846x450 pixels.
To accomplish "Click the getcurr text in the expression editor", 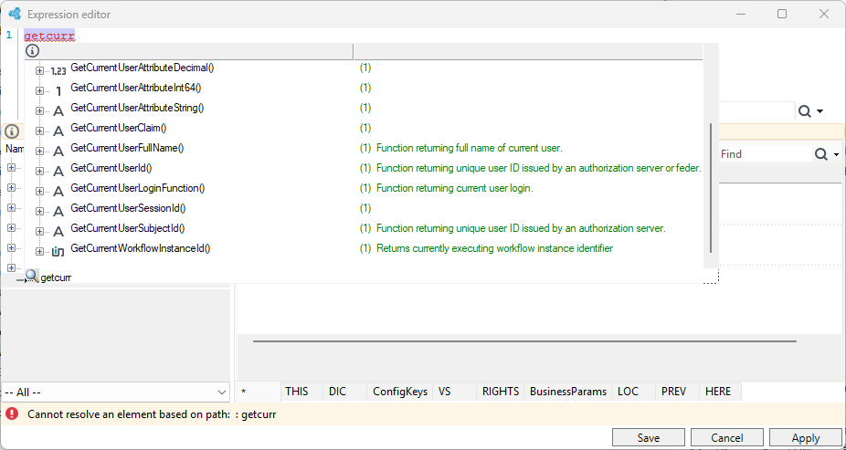I will point(49,37).
